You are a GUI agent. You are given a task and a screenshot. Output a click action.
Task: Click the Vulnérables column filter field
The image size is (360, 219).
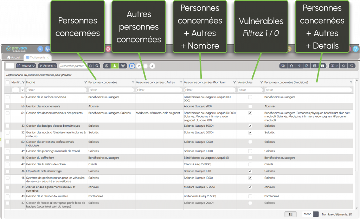[x=250, y=90]
